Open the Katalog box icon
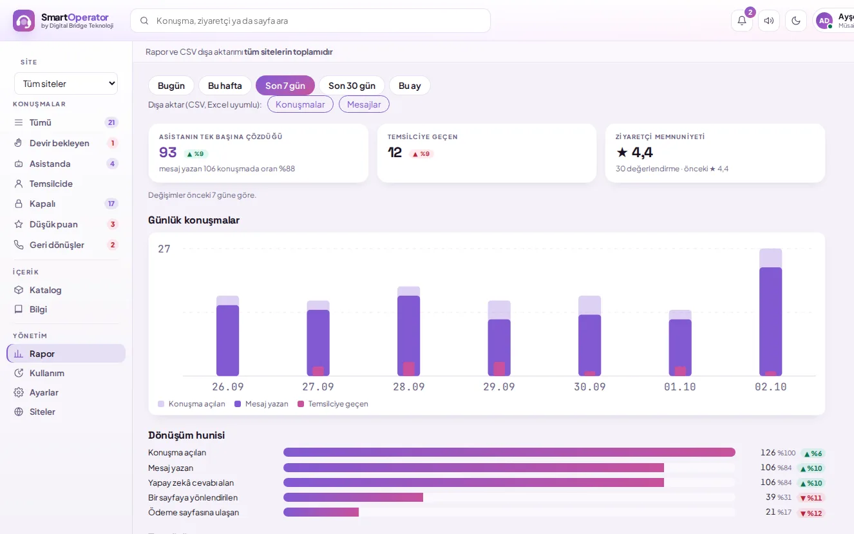854x534 pixels. (x=19, y=290)
